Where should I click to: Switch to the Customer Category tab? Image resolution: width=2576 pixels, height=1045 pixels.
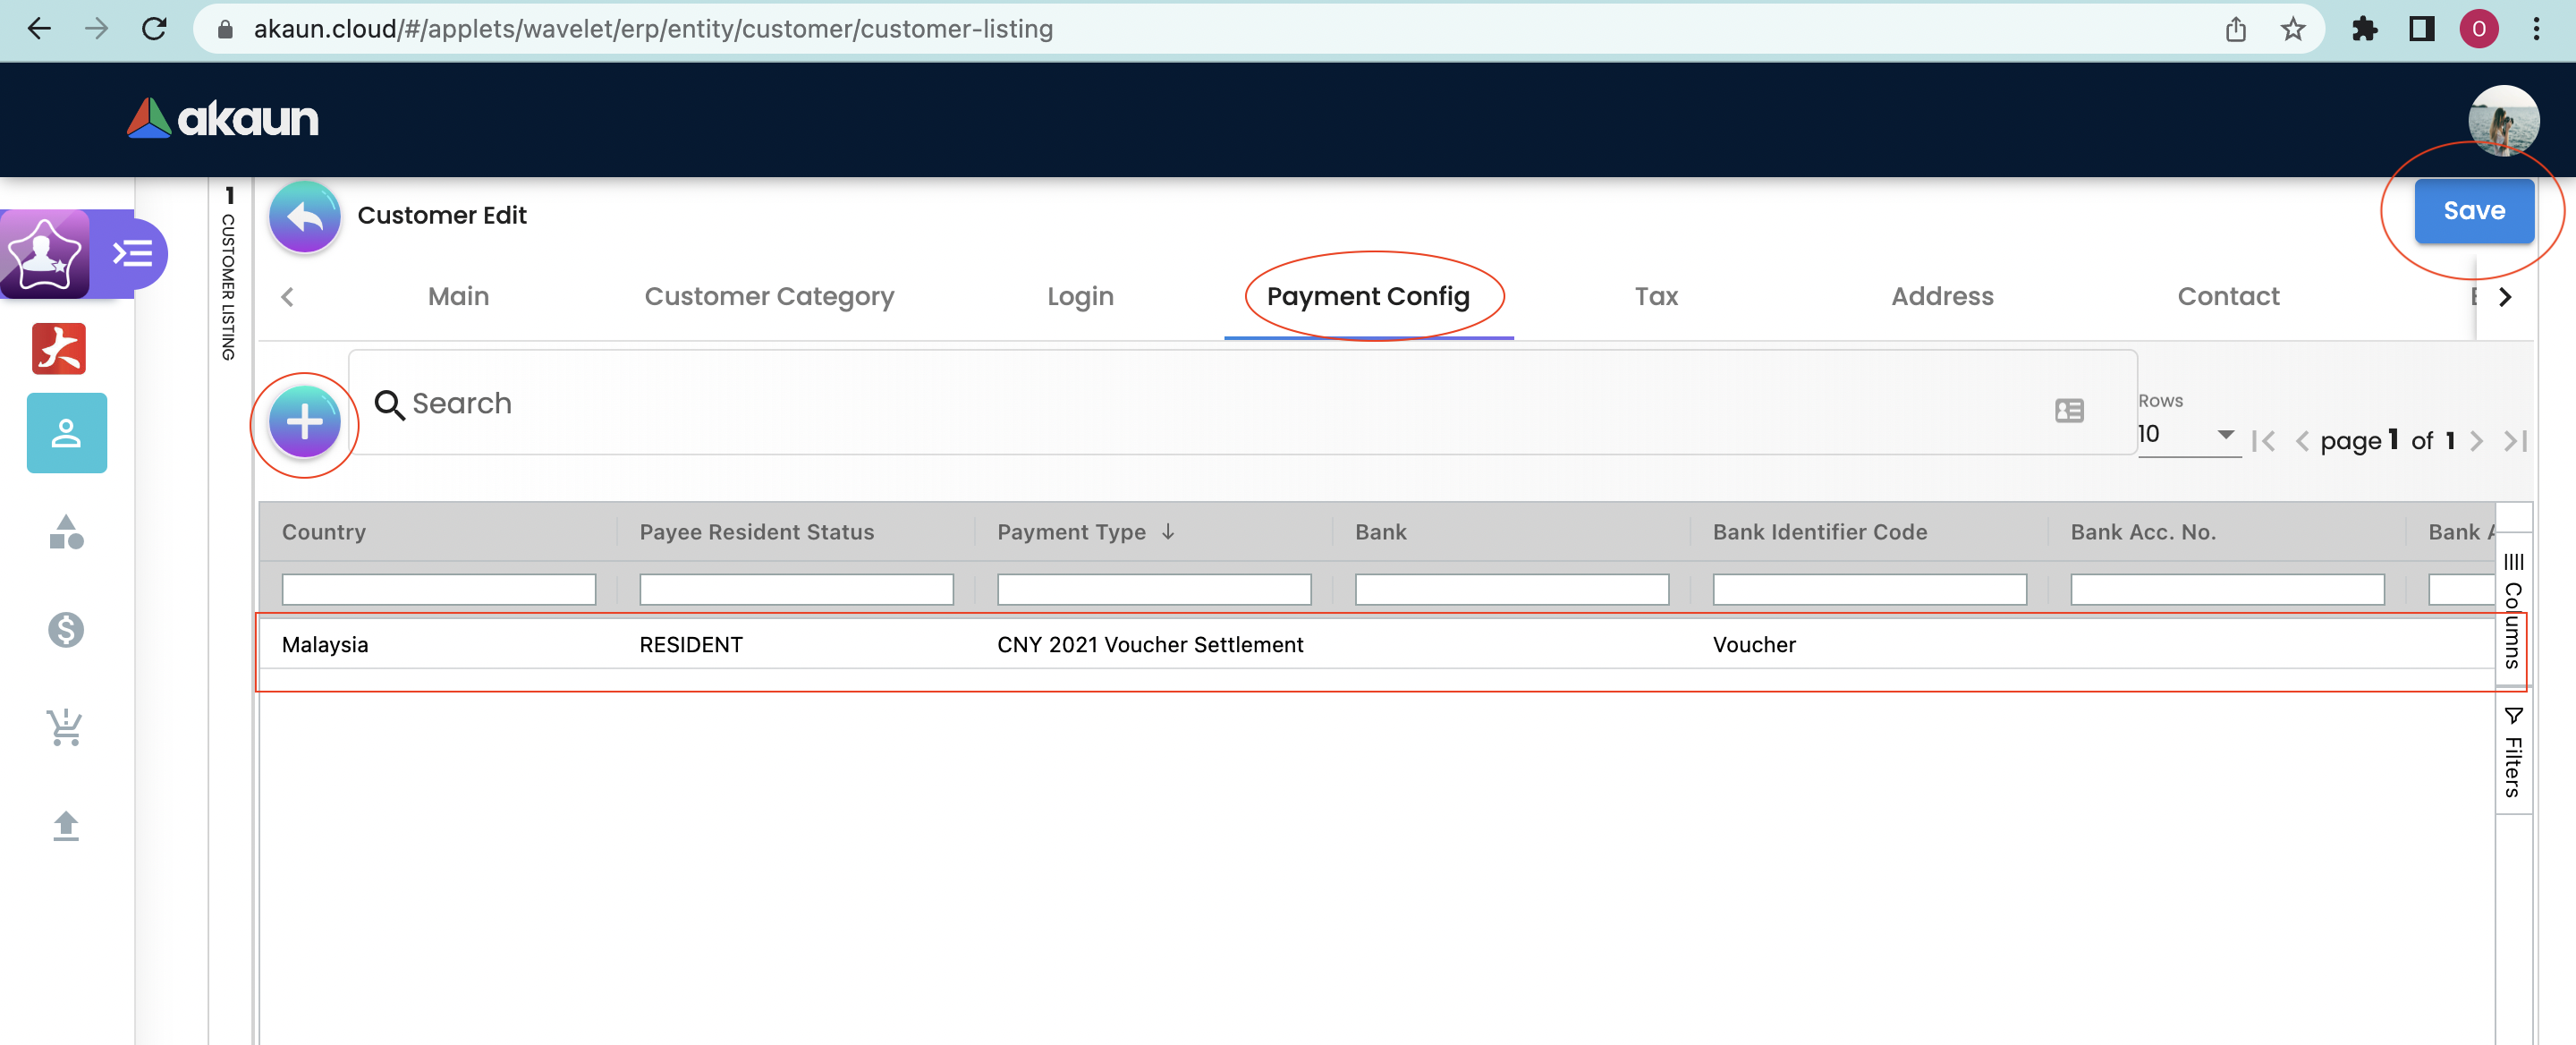(768, 296)
